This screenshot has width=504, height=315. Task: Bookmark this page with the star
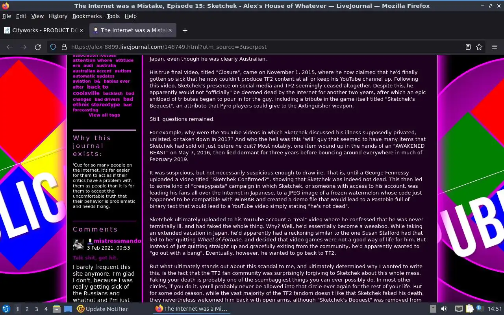point(479,47)
